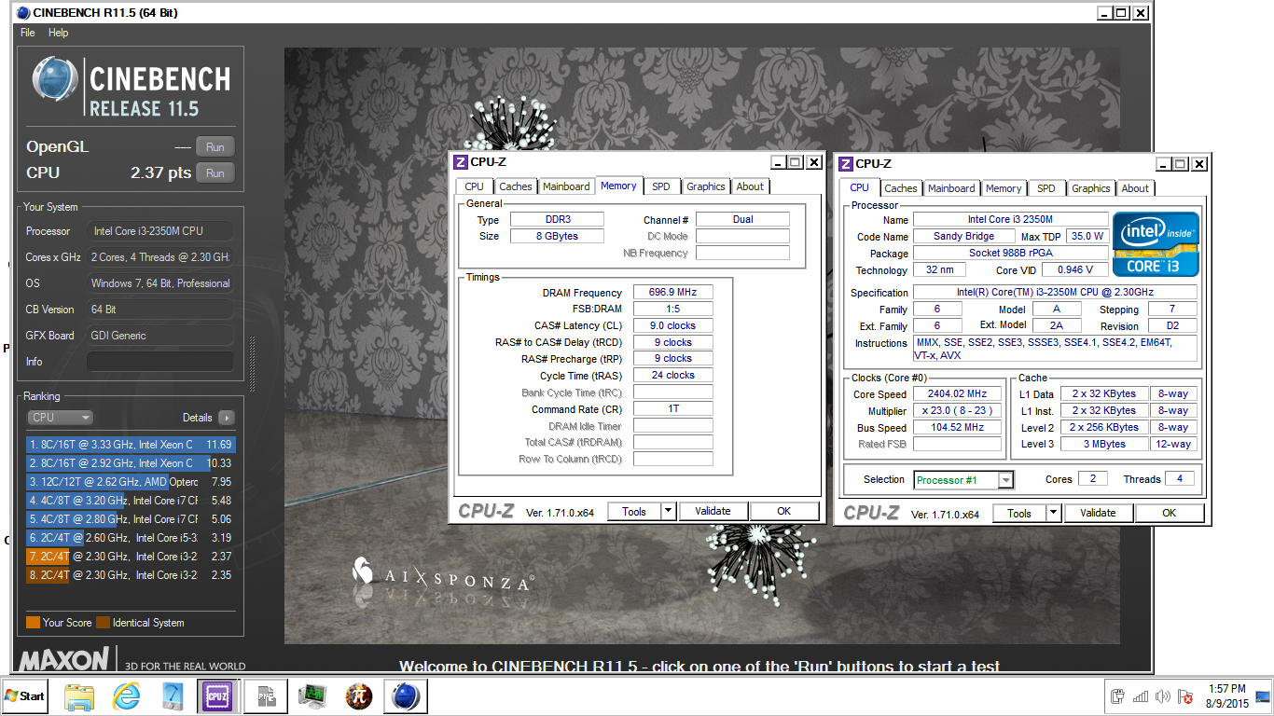Expand Tools arrow in processor CPU-Z window
Viewport: 1274px width, 716px height.
[1054, 513]
